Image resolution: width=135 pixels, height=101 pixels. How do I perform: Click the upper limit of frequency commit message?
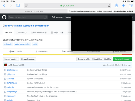click(x=53, y=92)
